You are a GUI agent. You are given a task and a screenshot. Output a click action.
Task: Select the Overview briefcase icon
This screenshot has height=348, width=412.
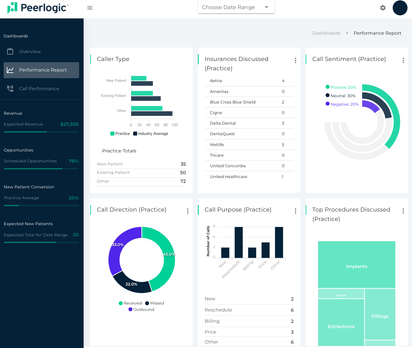pos(10,51)
